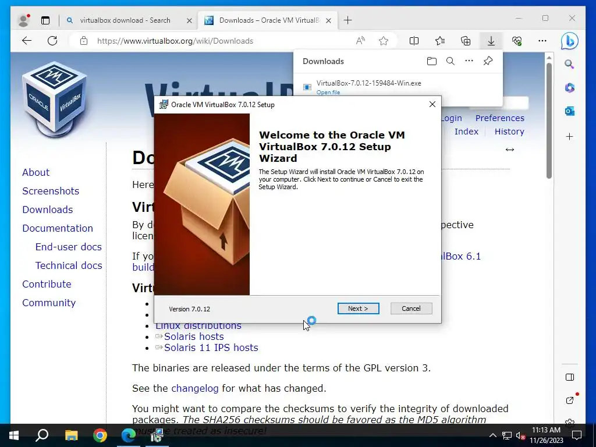
Task: Open downloads folder from Downloads panel
Action: pos(431,61)
